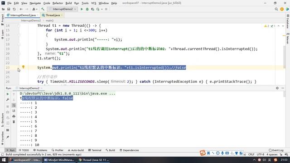Expand profiler options dropdown arrow
Image resolution: width=290 pixels, height=163 pixels.
(101, 9)
